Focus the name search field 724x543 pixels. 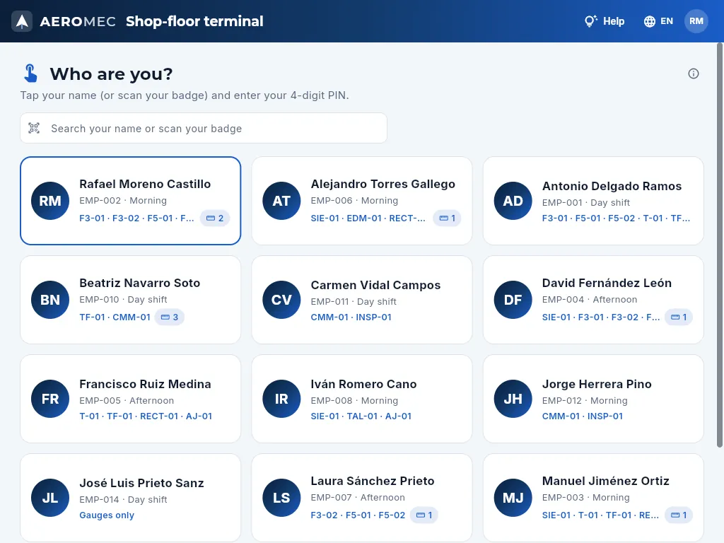coord(204,128)
